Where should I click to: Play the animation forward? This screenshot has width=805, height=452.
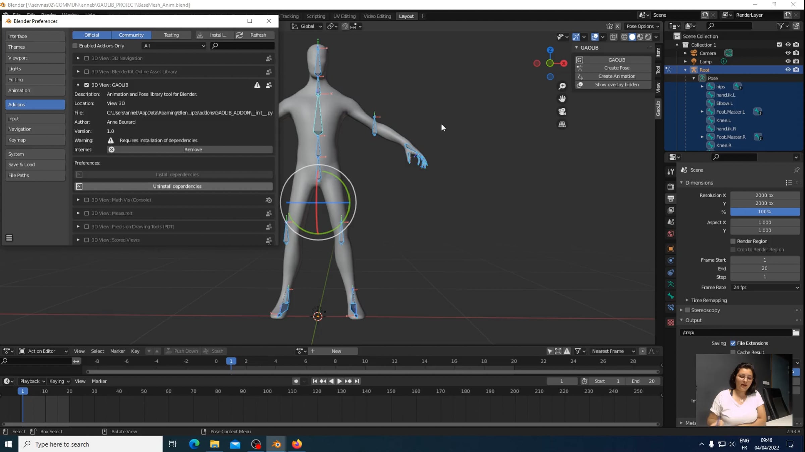point(339,381)
